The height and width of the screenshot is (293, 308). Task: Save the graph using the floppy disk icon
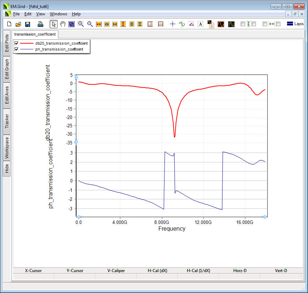(x=28, y=24)
